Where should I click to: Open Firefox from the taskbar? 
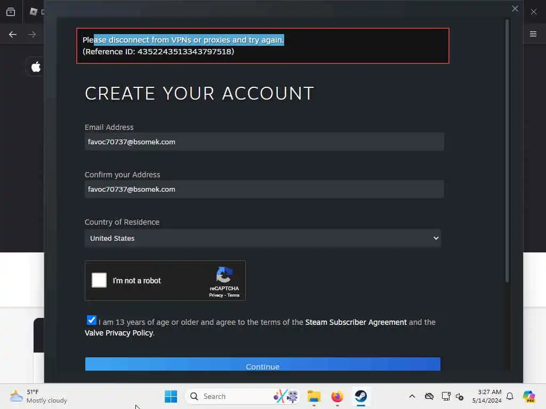337,396
